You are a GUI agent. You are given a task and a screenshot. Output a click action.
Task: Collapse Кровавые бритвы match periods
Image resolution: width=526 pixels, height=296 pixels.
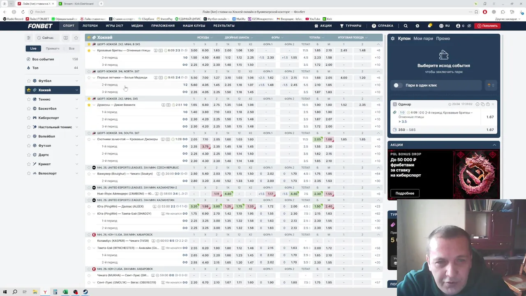(94, 50)
